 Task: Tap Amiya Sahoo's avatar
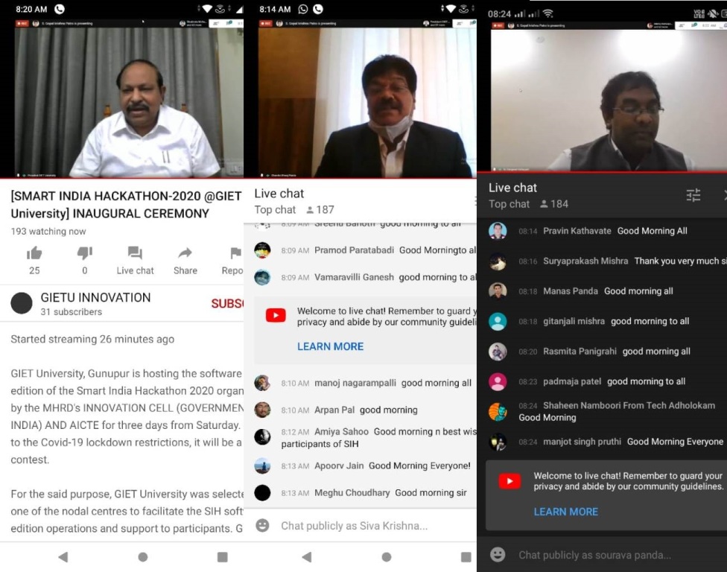pos(262,436)
